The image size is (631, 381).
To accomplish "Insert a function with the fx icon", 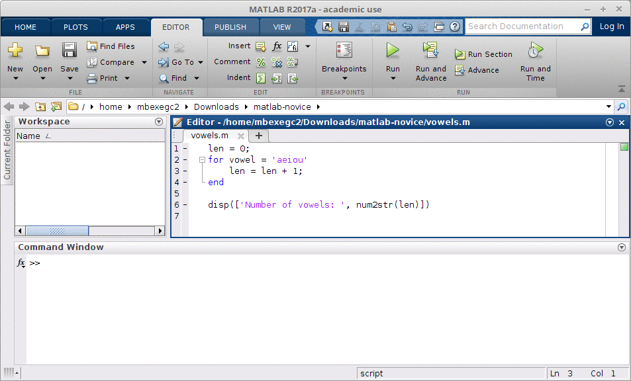I will click(276, 46).
